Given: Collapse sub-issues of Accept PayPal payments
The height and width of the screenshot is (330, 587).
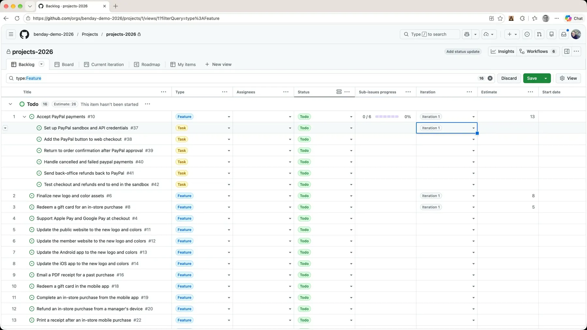Looking at the screenshot, I should 24,117.
